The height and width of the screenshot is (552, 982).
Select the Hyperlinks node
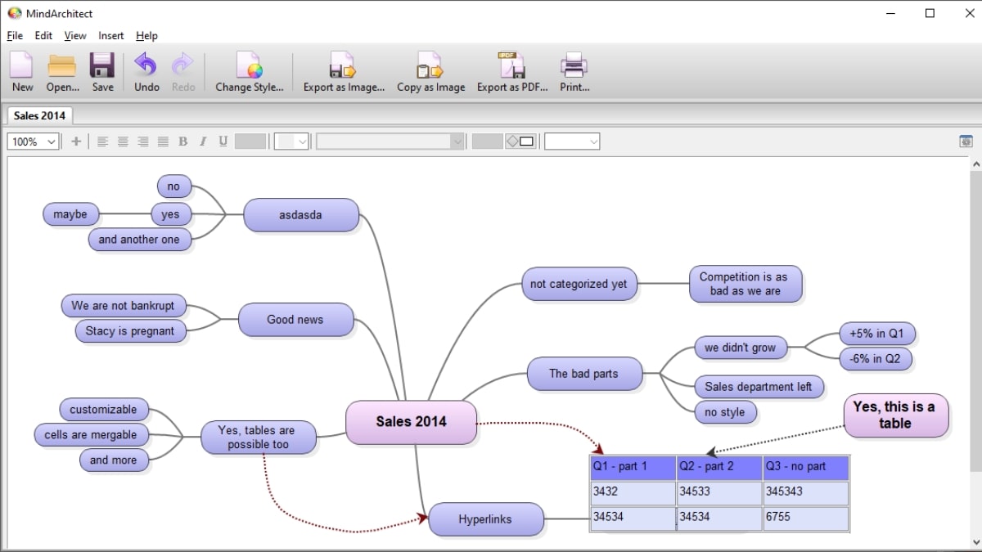tap(485, 519)
